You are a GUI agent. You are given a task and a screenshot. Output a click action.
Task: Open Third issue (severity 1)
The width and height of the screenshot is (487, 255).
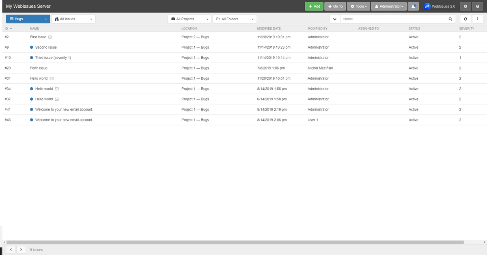(x=53, y=58)
